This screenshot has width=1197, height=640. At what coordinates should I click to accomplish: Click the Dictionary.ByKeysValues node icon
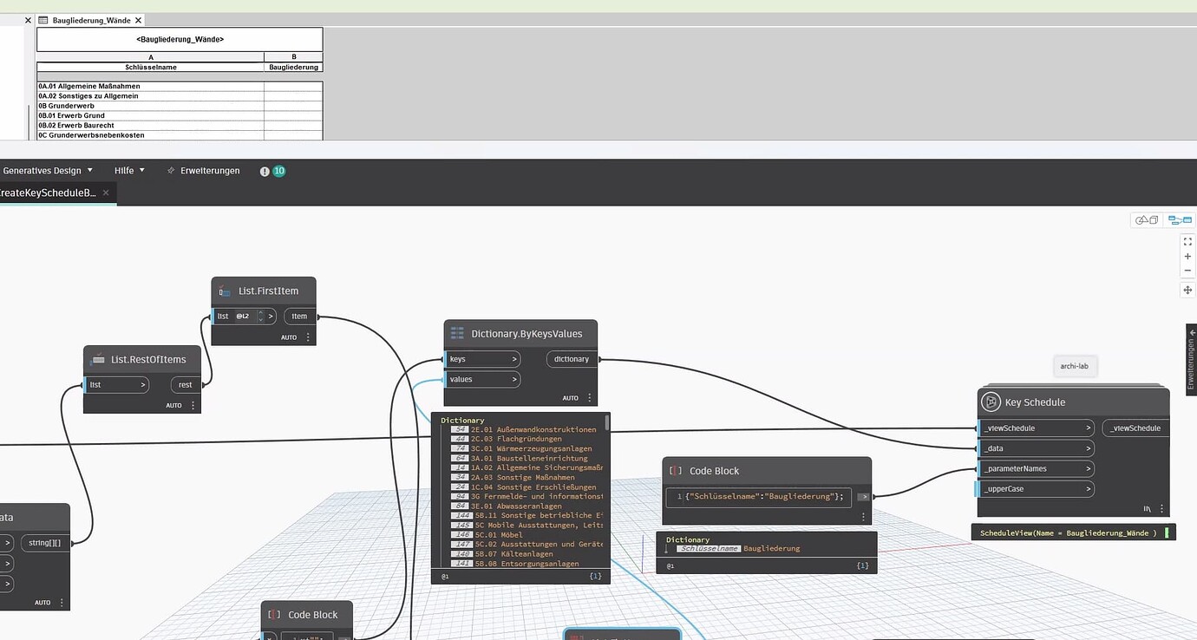click(x=456, y=333)
